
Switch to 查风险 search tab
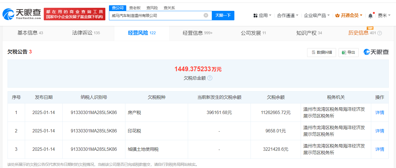152,8
